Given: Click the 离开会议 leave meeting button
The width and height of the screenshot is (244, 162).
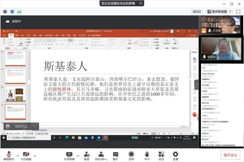Looking at the screenshot, I should pos(231,155).
